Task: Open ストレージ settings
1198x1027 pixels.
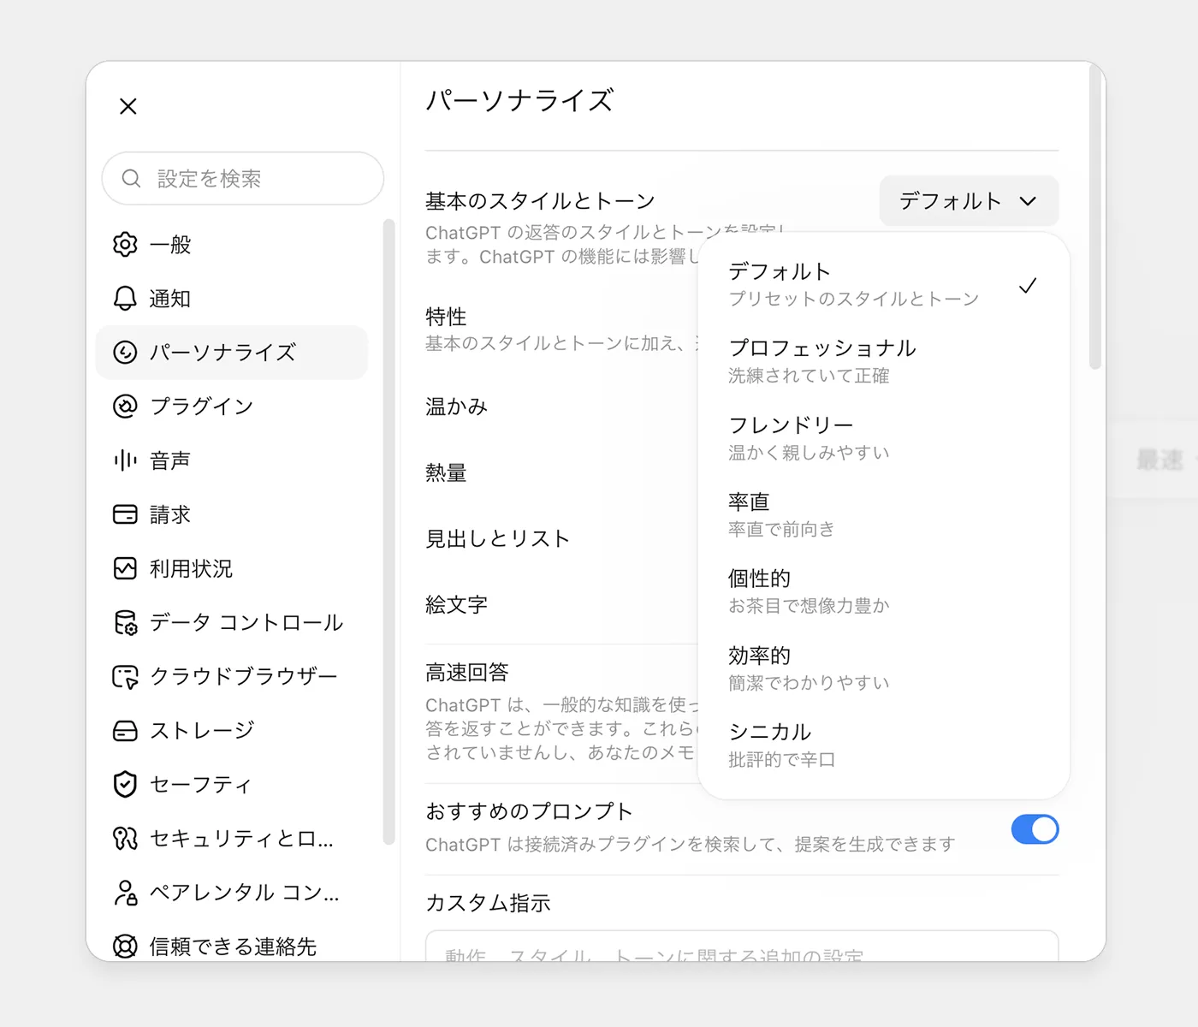Action: pyautogui.click(x=232, y=730)
